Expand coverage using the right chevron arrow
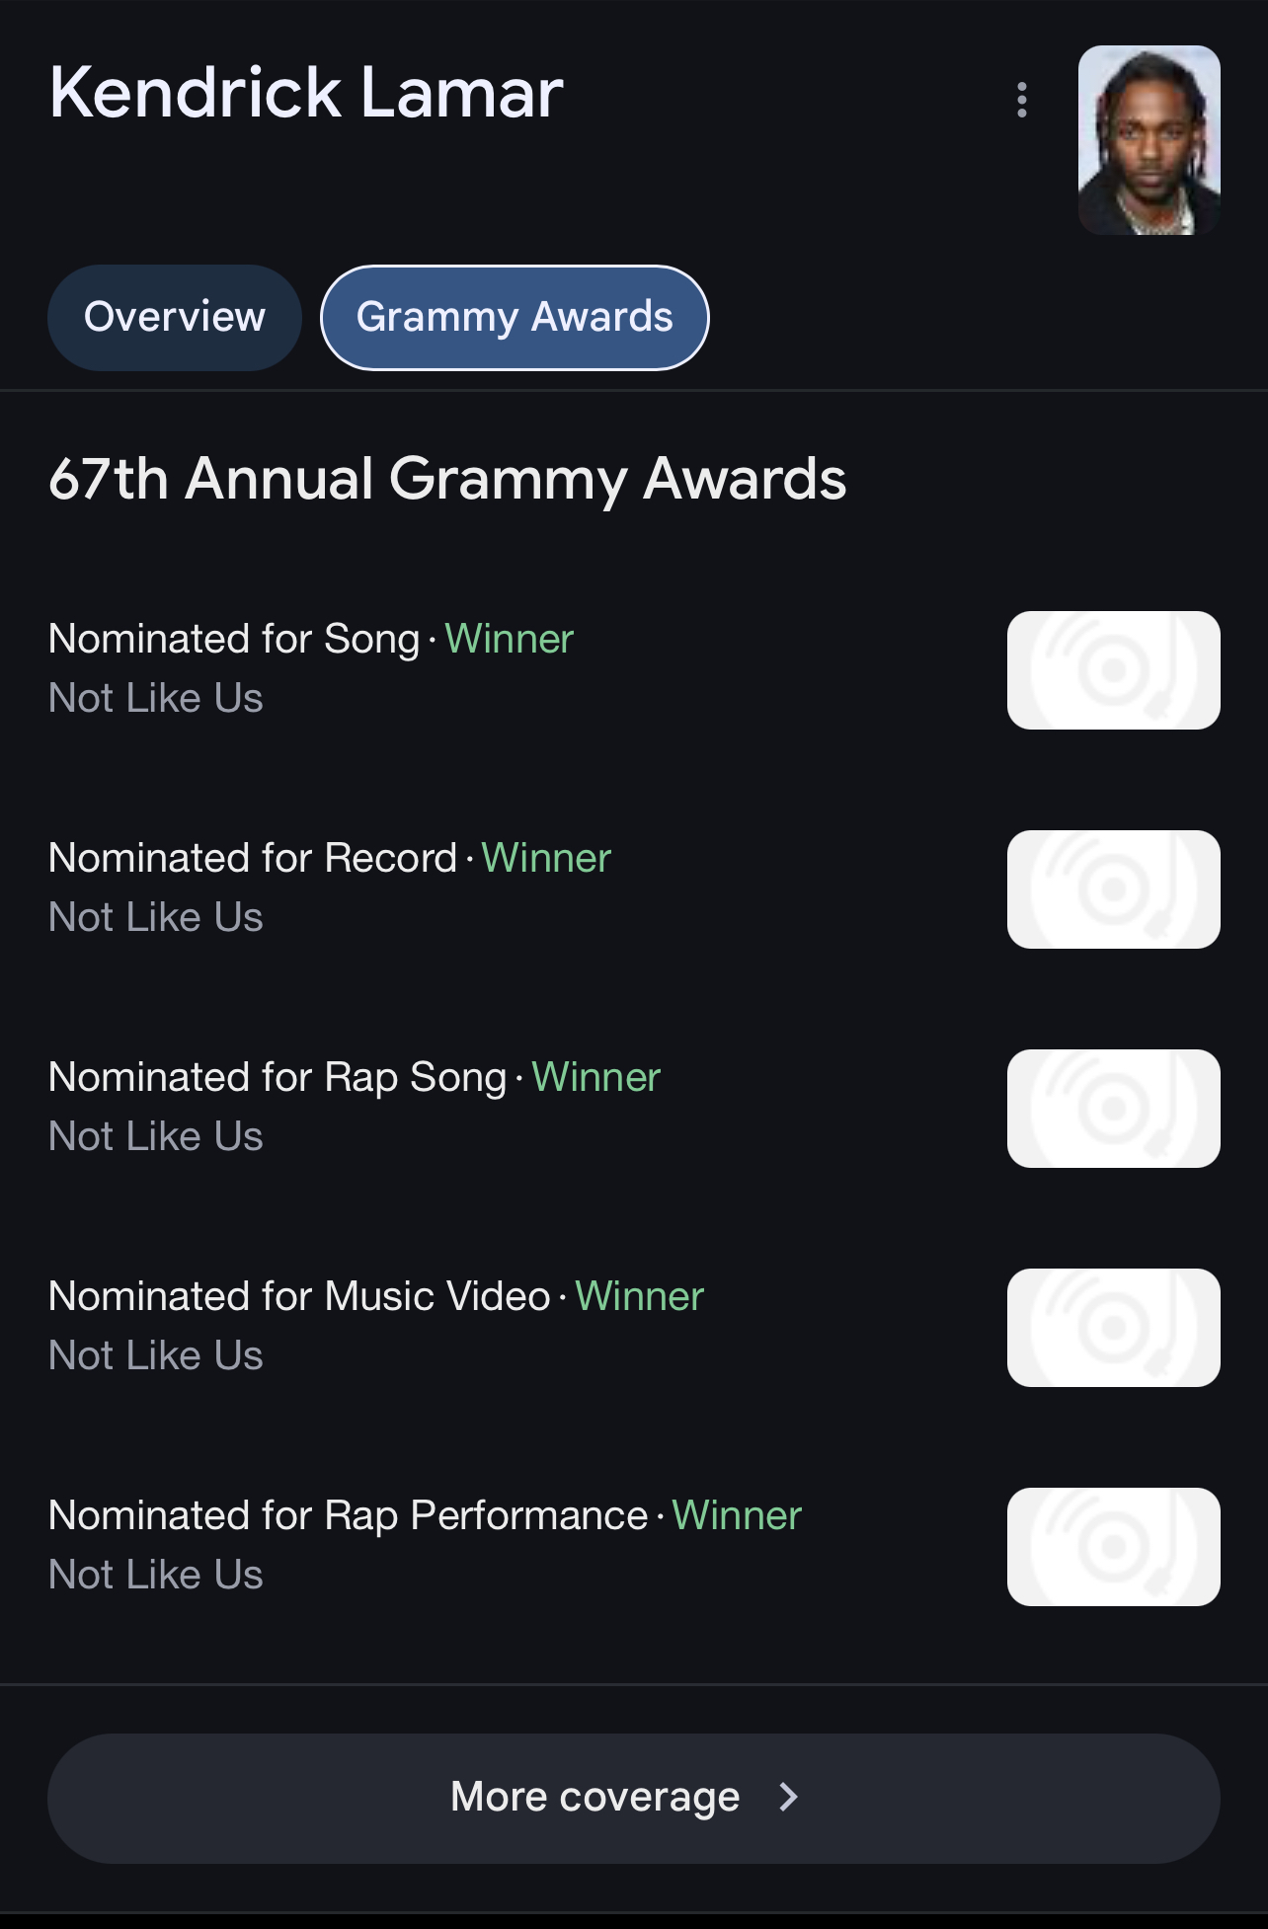Viewport: 1268px width, 1929px height. pos(788,1798)
